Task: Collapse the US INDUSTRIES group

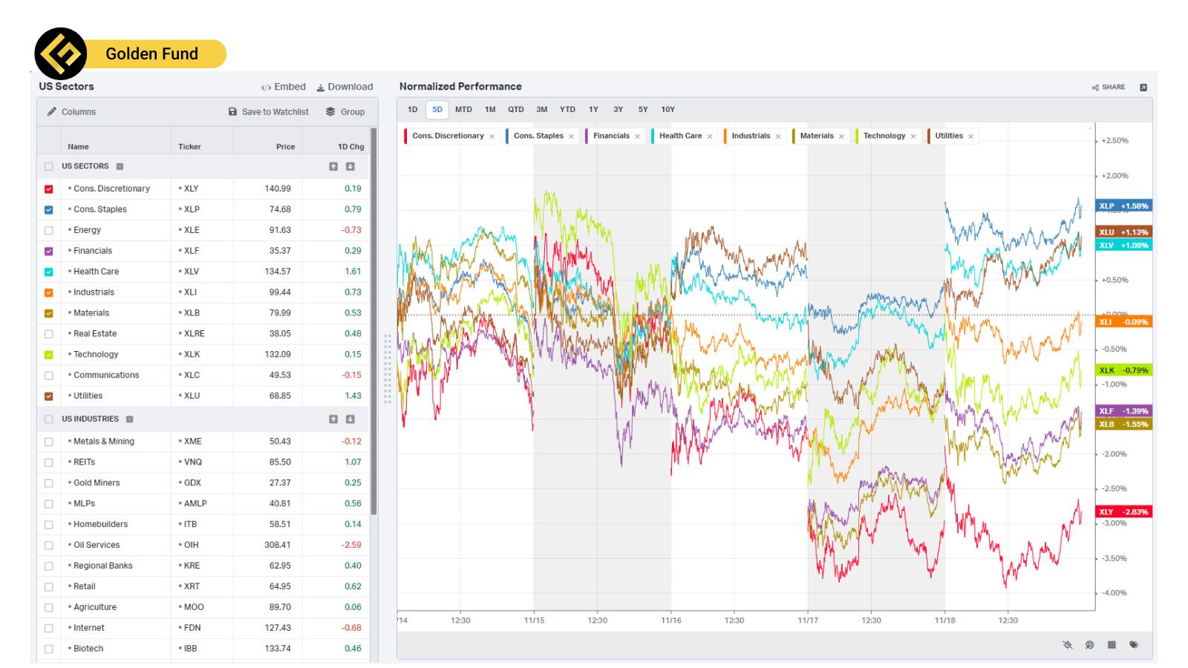Action: pyautogui.click(x=130, y=419)
